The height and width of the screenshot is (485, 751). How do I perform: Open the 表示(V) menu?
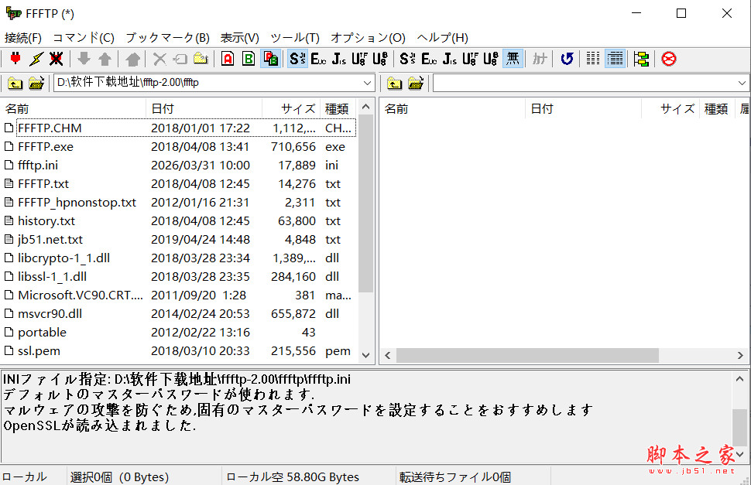tap(239, 38)
